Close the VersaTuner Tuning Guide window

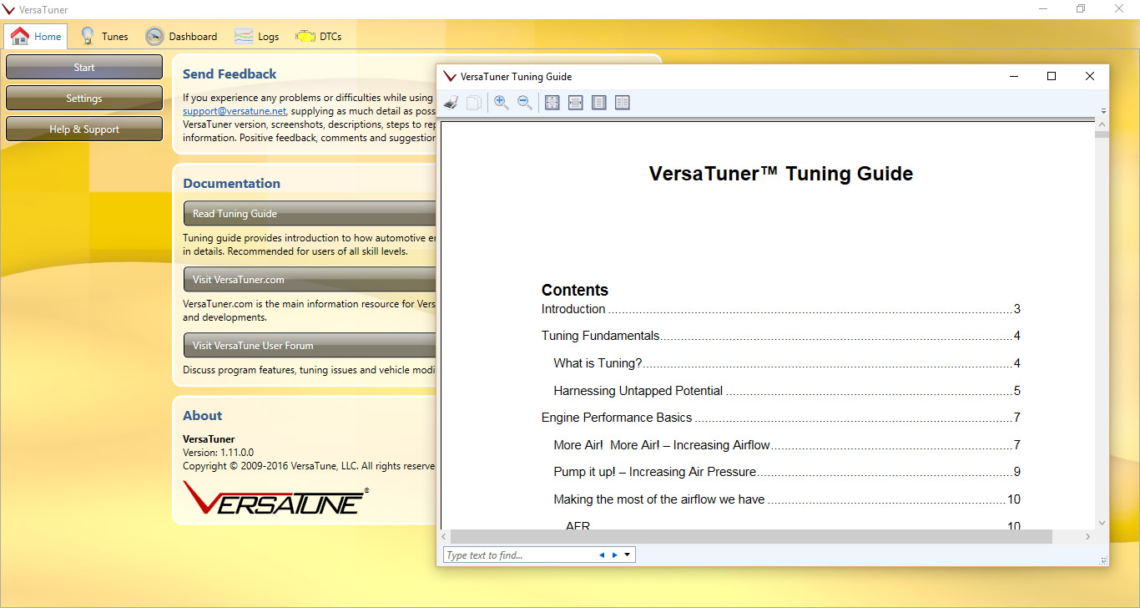pos(1090,76)
